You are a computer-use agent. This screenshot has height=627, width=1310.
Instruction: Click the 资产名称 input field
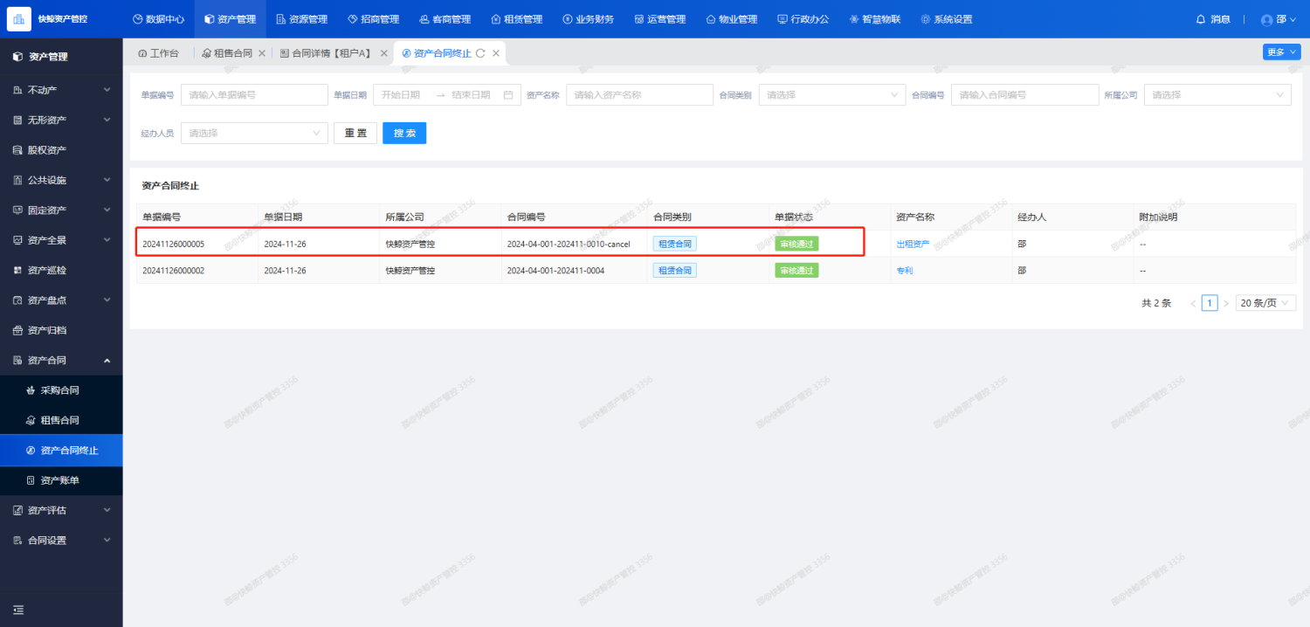coord(639,94)
